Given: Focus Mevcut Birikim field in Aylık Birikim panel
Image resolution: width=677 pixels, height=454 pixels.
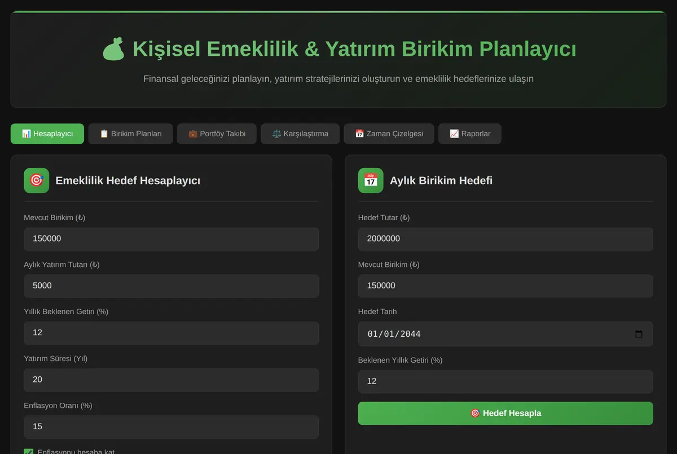Looking at the screenshot, I should click(505, 286).
